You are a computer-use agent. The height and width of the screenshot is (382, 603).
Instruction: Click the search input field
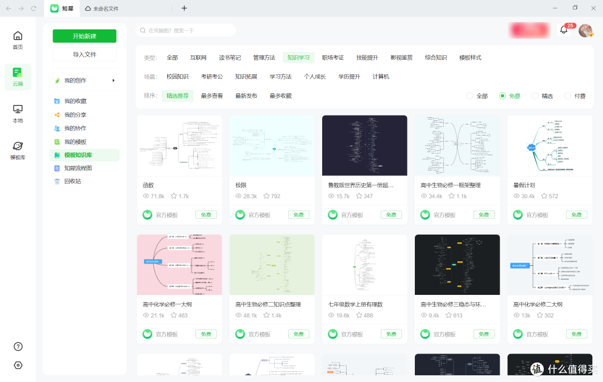pyautogui.click(x=186, y=30)
